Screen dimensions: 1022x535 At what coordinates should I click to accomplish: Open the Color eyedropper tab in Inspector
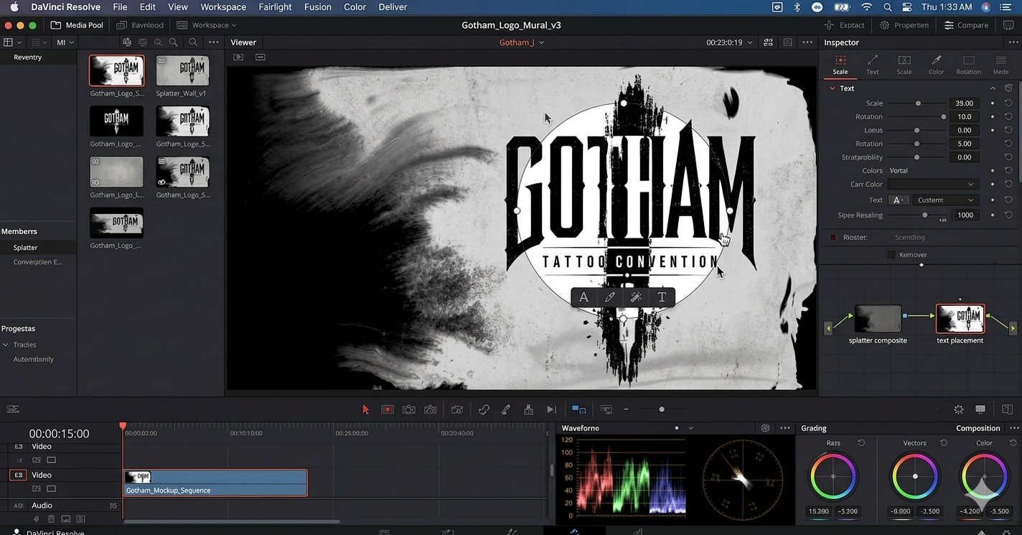[x=937, y=65]
